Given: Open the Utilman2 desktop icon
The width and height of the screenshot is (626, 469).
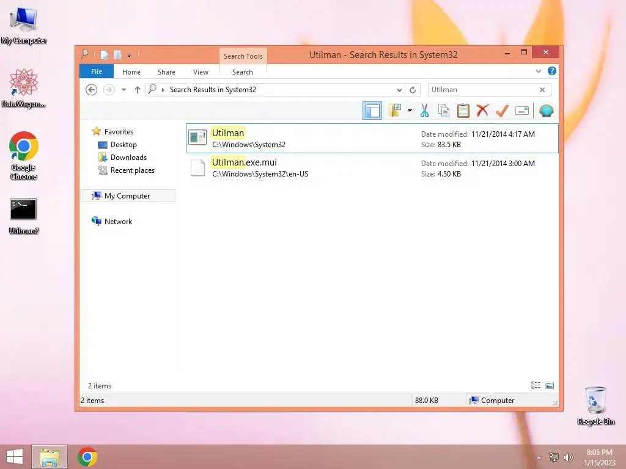Looking at the screenshot, I should point(24,216).
